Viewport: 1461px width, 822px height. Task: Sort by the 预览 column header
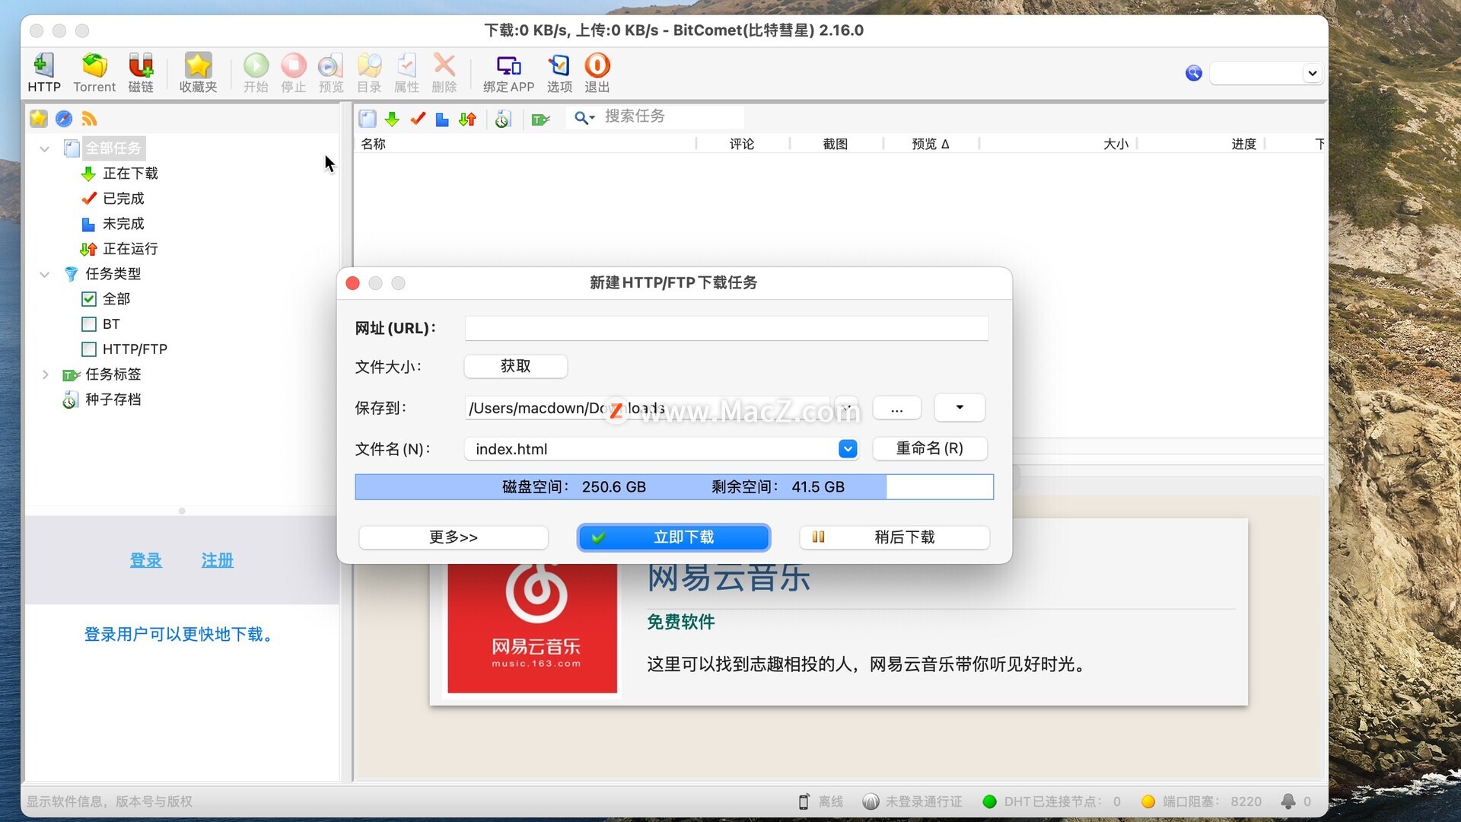click(x=930, y=144)
